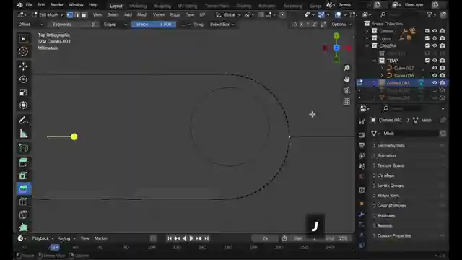This screenshot has width=462, height=260.
Task: Open the Mesh menu in the viewport header
Action: pyautogui.click(x=142, y=14)
